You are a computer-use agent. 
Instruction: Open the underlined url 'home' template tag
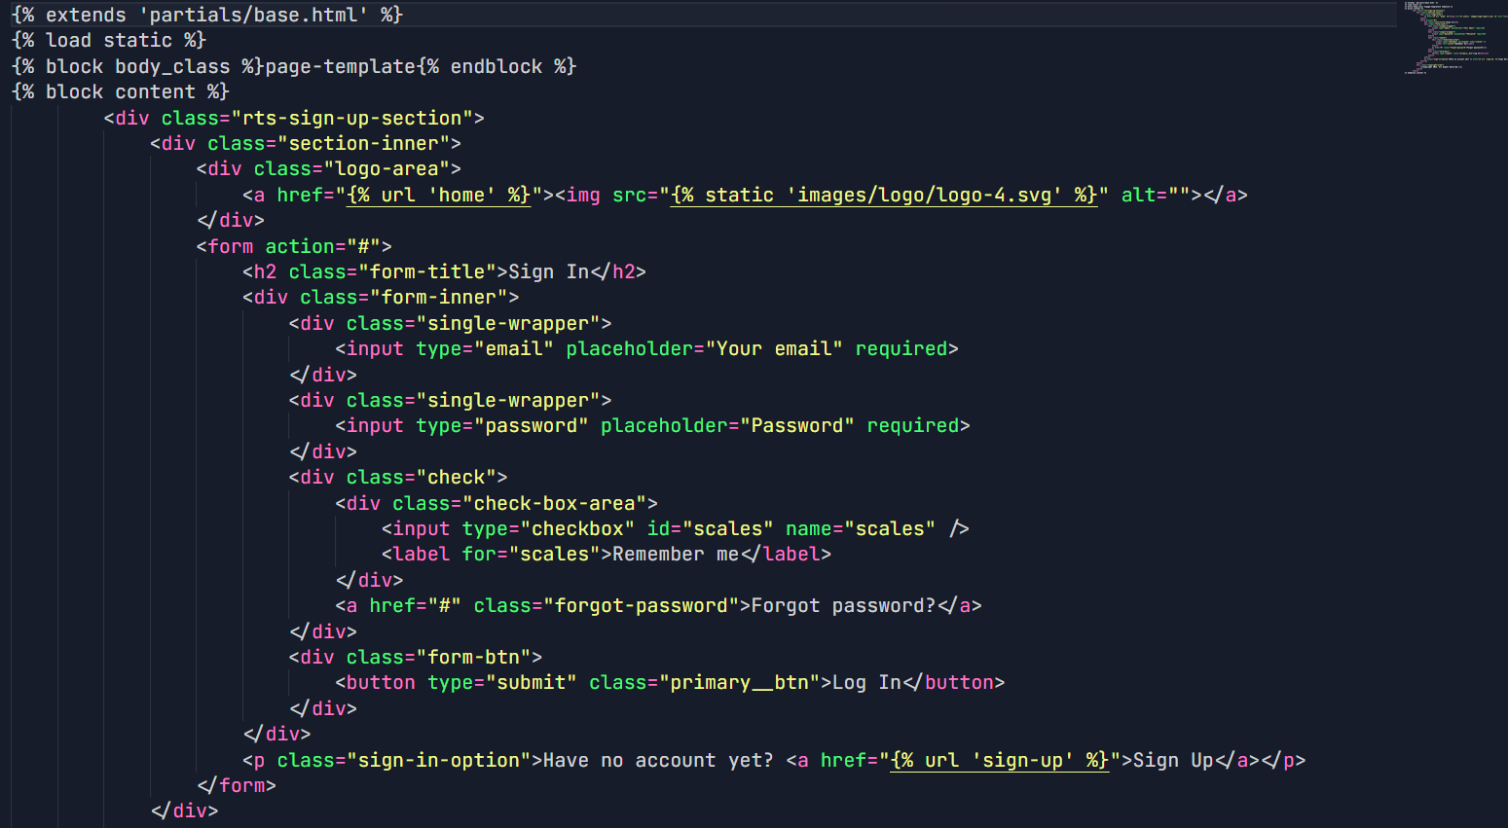pos(438,195)
